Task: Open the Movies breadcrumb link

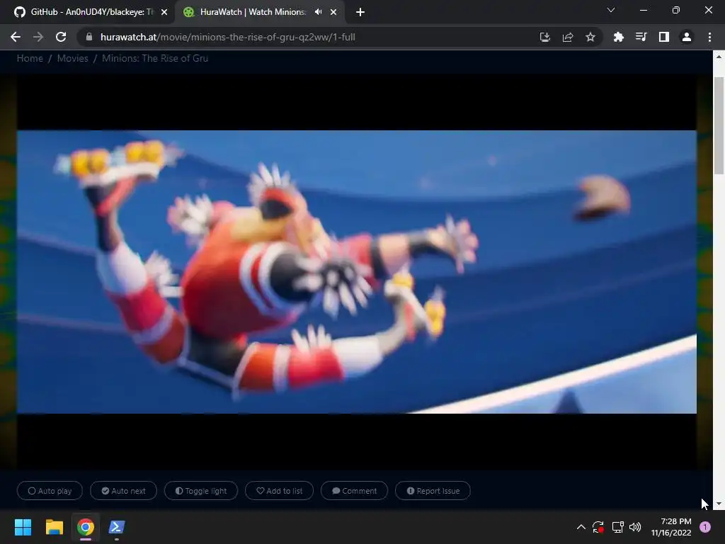Action: pyautogui.click(x=73, y=58)
